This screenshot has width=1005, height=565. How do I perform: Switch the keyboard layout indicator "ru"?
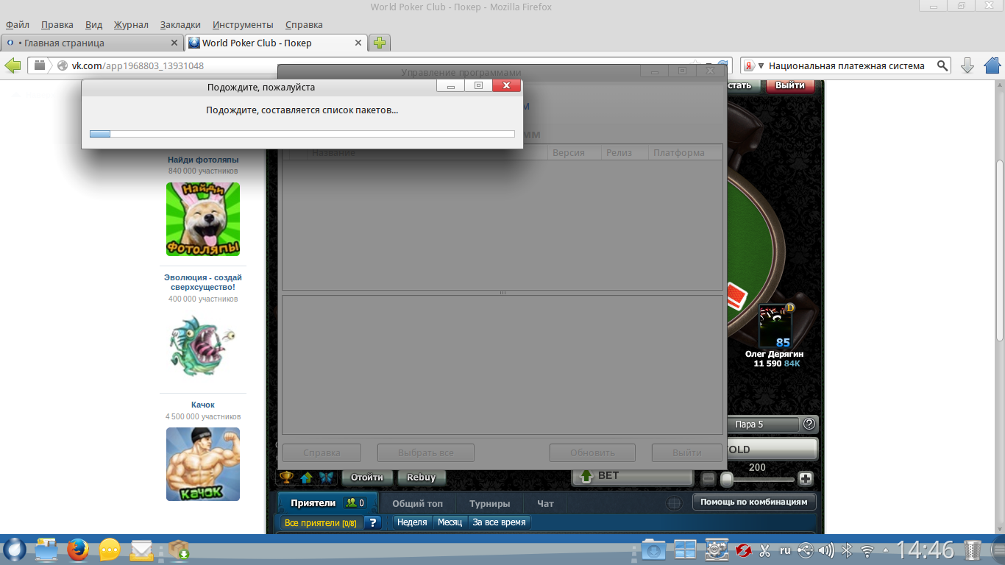785,550
